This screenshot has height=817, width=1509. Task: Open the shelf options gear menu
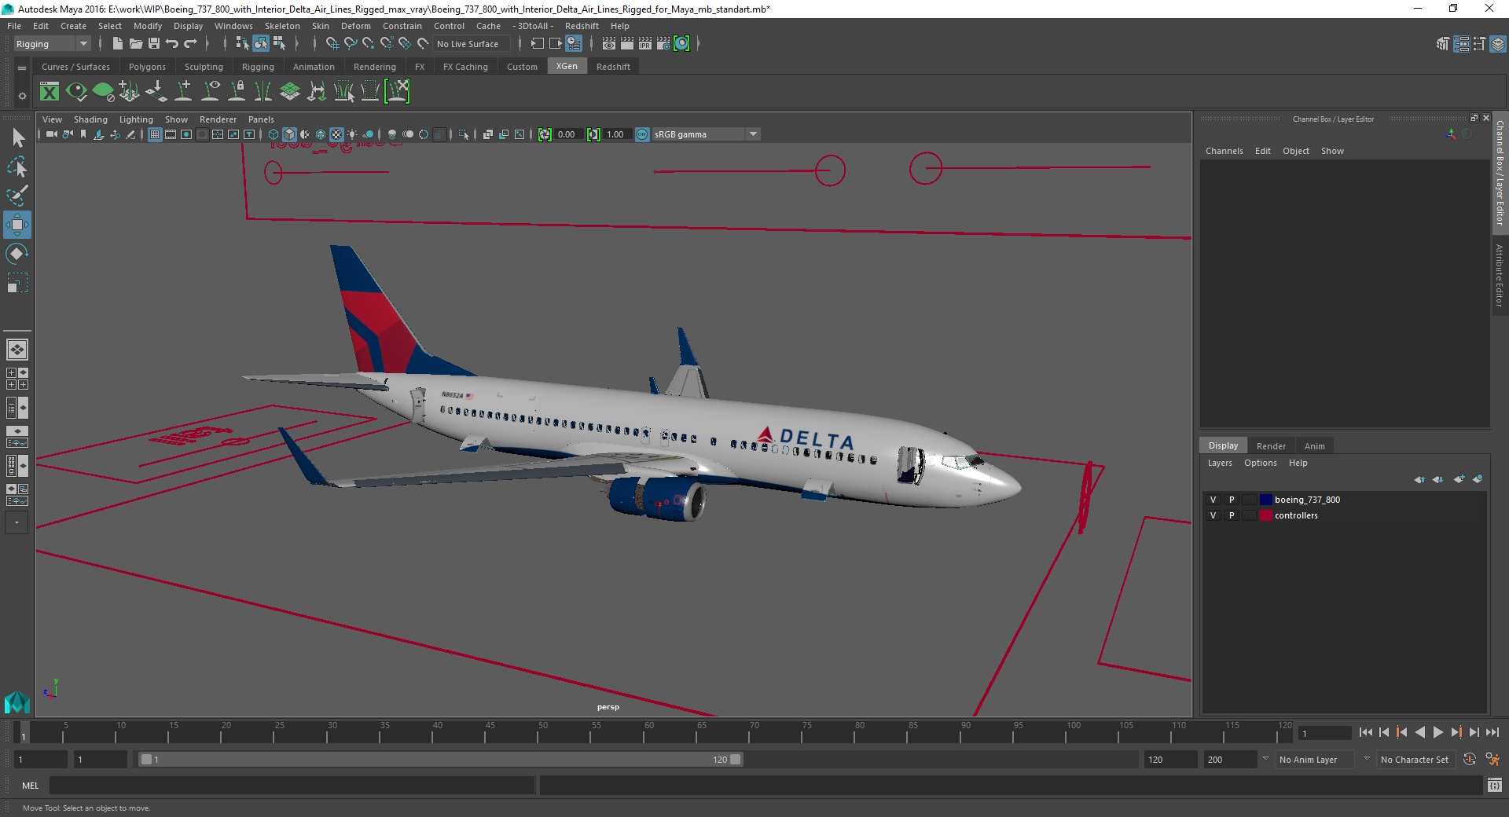click(x=22, y=96)
